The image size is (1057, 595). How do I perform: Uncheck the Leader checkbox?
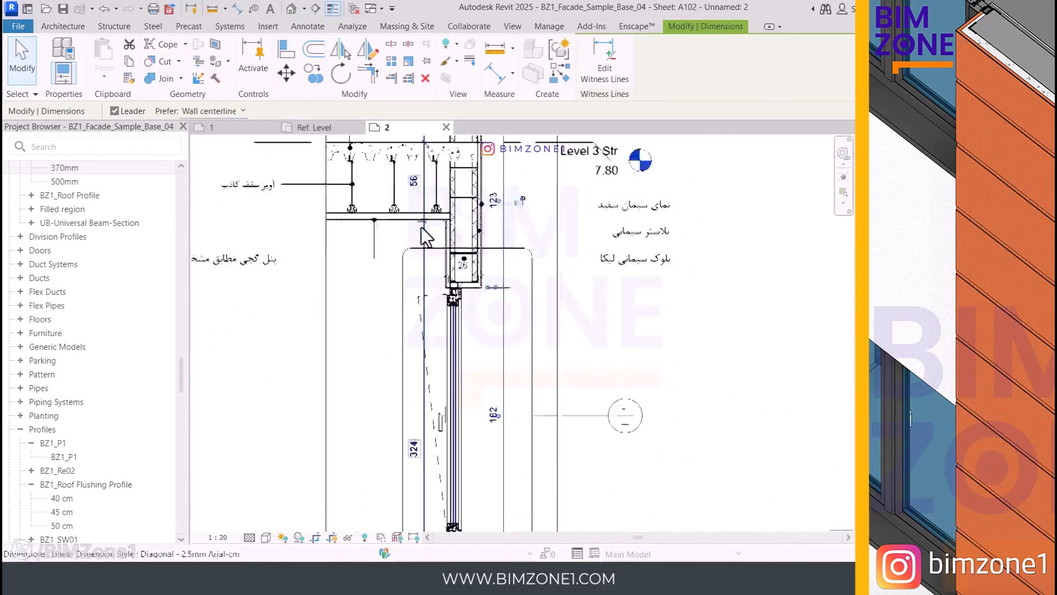pyautogui.click(x=115, y=111)
